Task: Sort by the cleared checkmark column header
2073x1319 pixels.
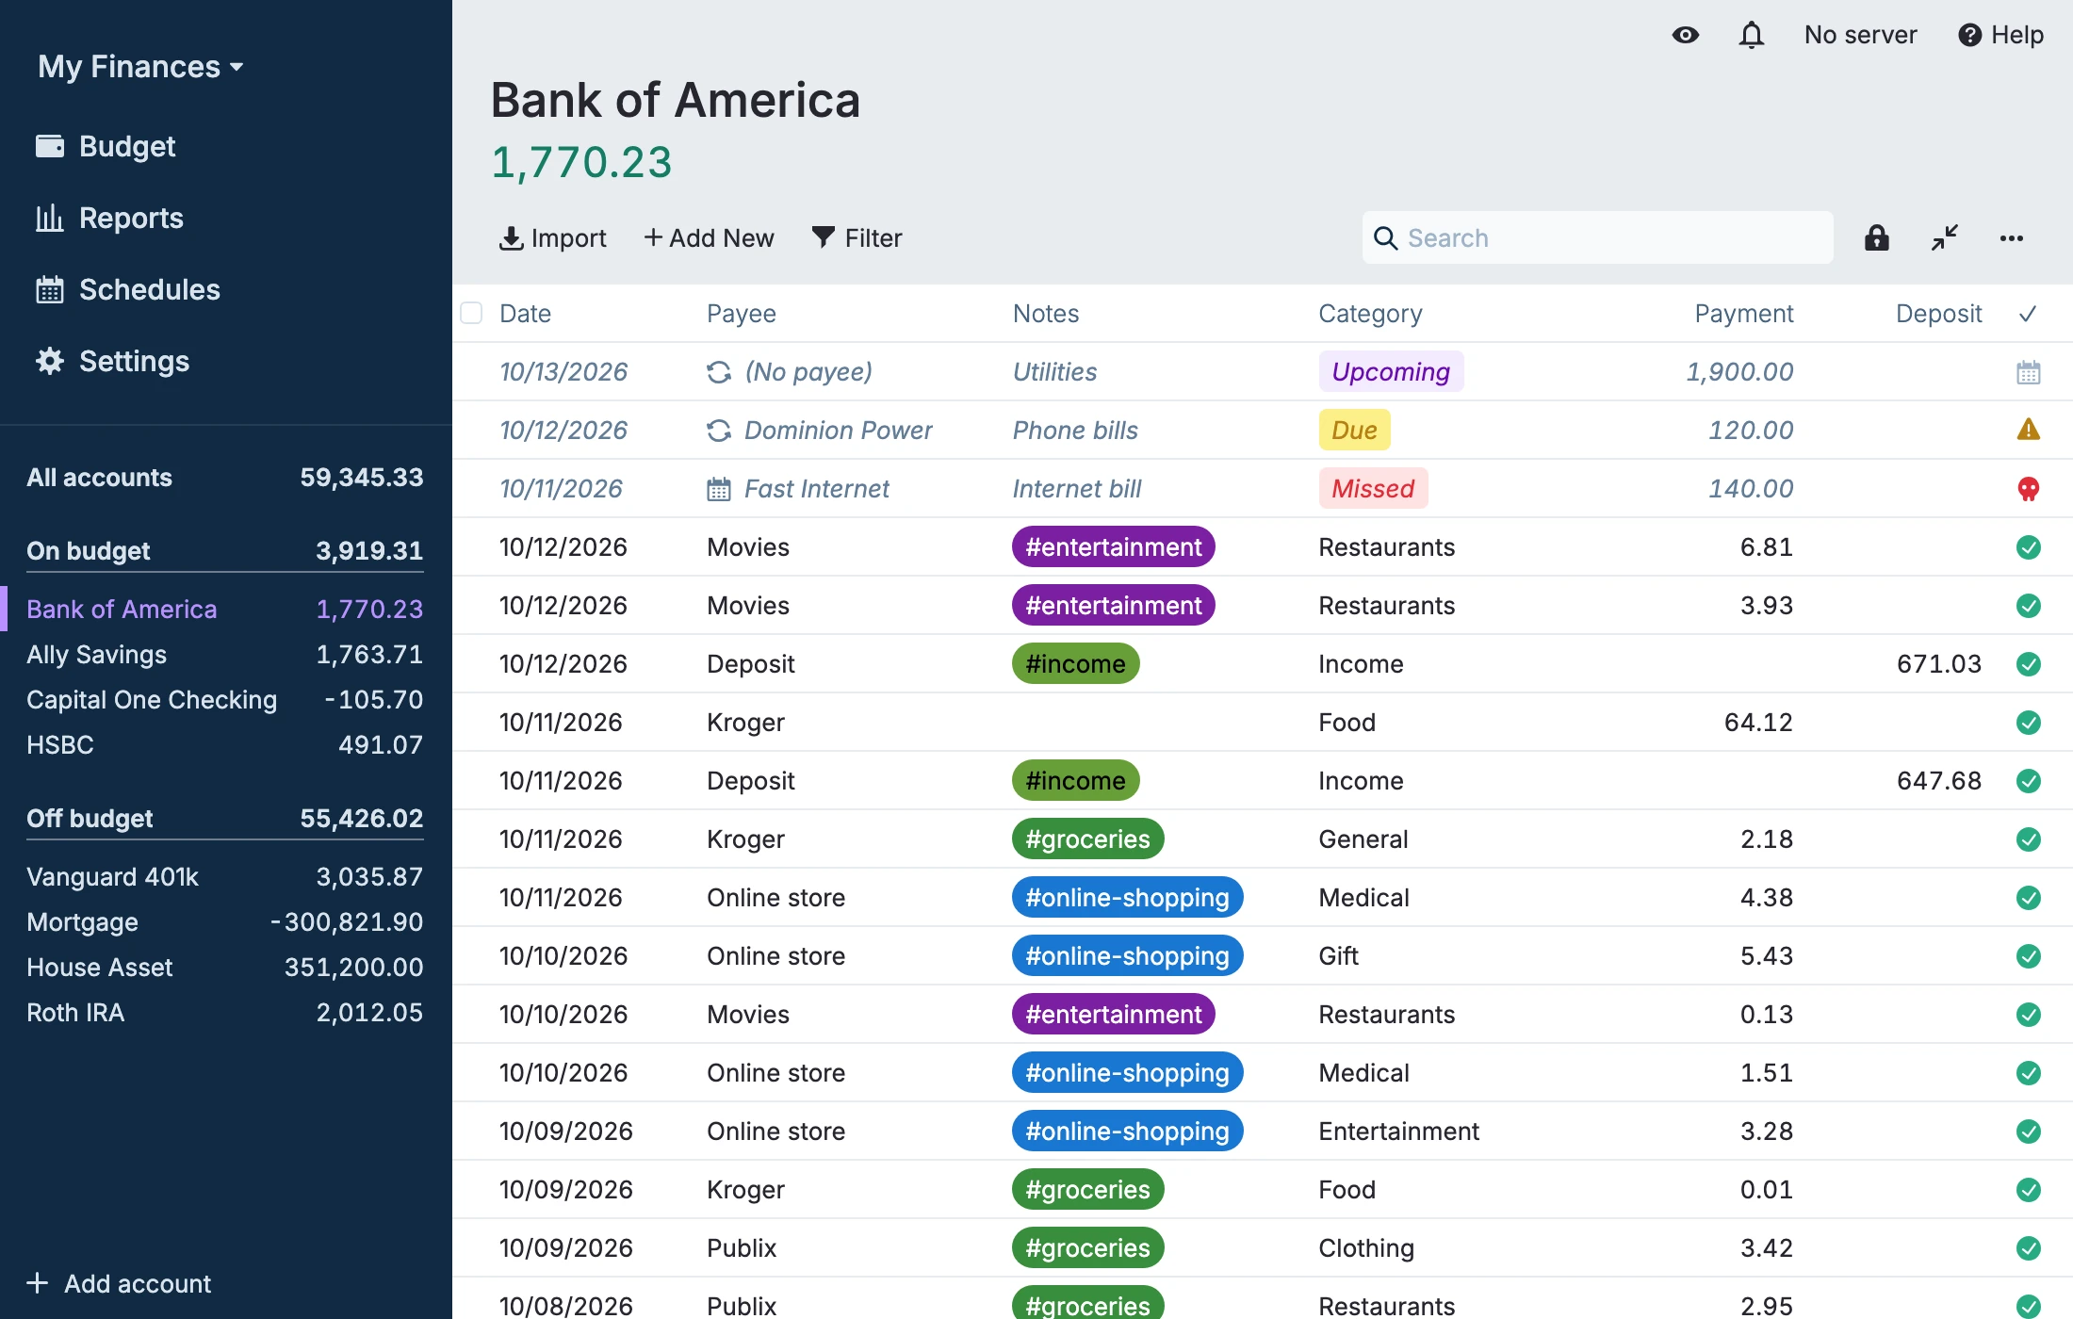Action: 2028,314
